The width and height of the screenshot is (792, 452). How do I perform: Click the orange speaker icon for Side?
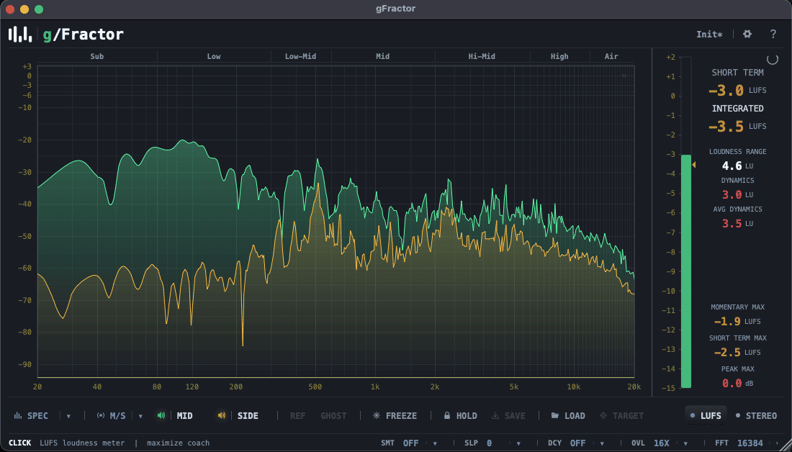coord(222,415)
